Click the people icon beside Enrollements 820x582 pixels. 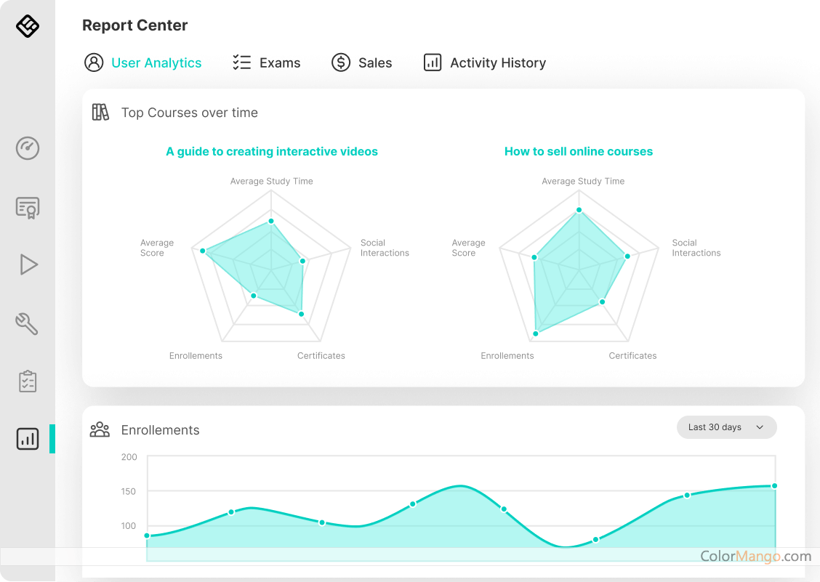tap(100, 430)
